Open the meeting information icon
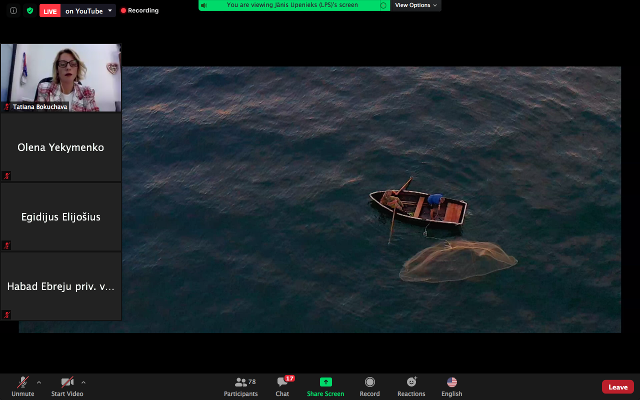This screenshot has height=400, width=640. (13, 10)
